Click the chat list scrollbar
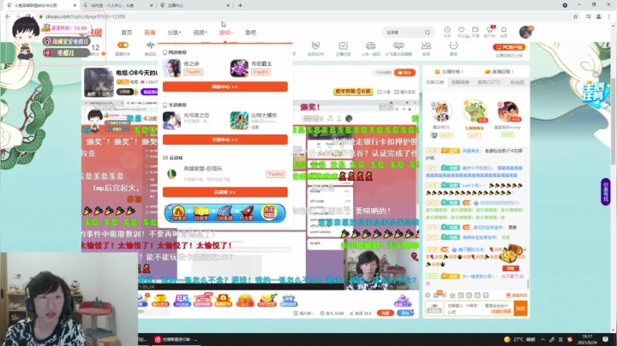Viewport: 617px width, 346px height. point(528,283)
